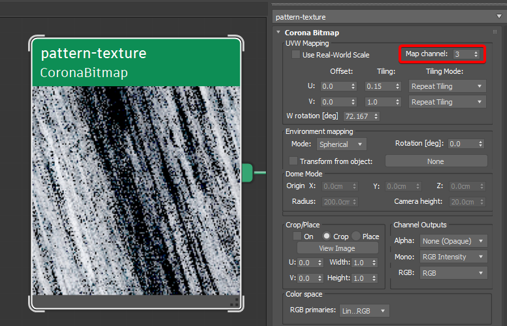507x326 pixels.
Task: Click the green output socket of pattern-texture node
Action: coord(247,172)
